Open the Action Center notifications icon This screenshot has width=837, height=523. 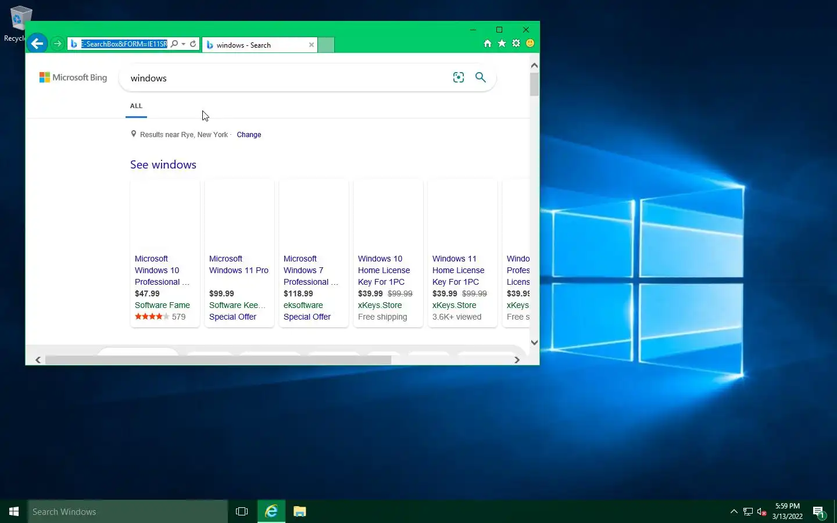tap(819, 512)
